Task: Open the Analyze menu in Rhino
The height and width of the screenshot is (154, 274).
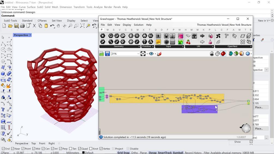Action: [x=98, y=7]
